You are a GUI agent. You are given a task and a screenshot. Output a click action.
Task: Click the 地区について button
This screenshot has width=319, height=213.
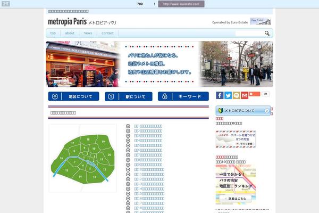(x=74, y=96)
